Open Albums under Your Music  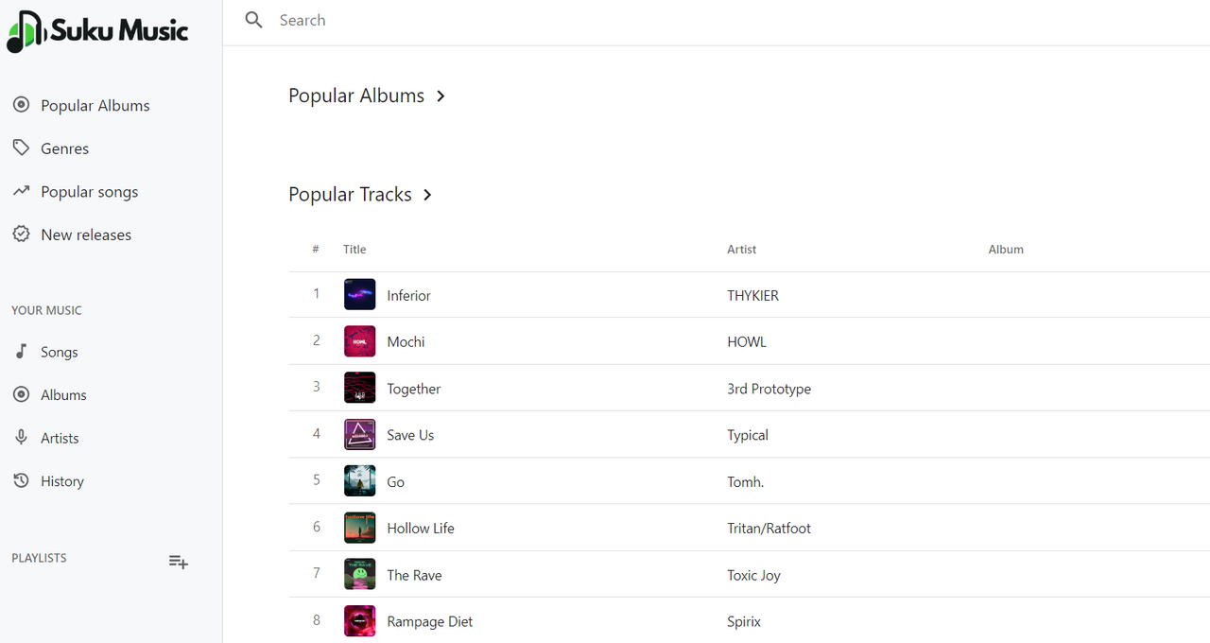pos(63,395)
